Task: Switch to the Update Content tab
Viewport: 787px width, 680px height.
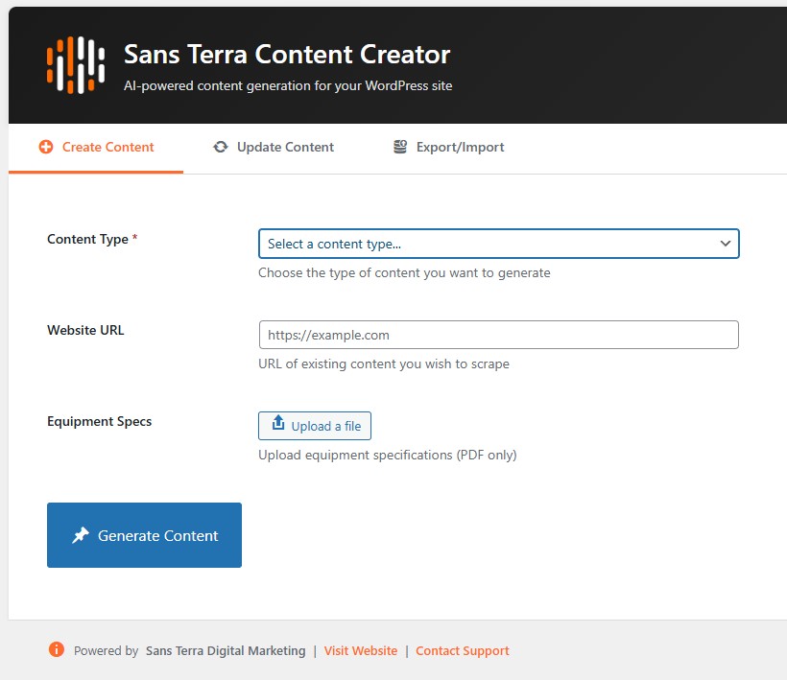Action: point(274,147)
